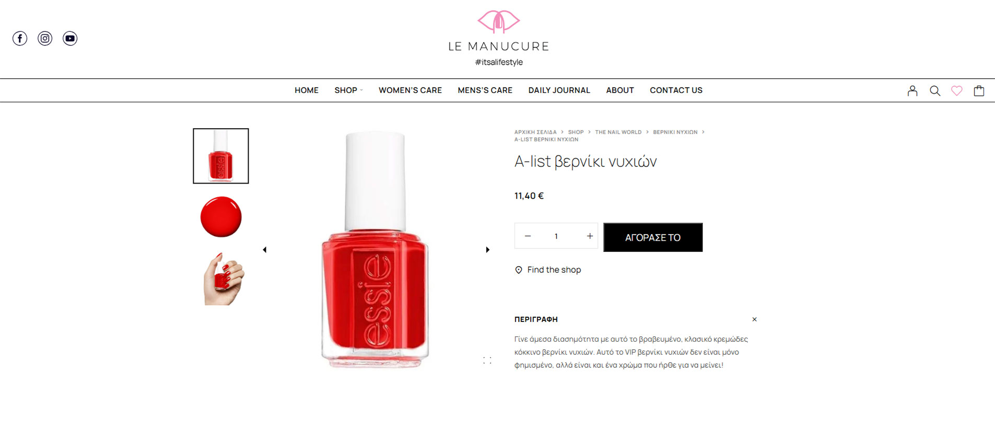The width and height of the screenshot is (995, 446).
Task: Show next product image with right arrow
Action: 488,250
